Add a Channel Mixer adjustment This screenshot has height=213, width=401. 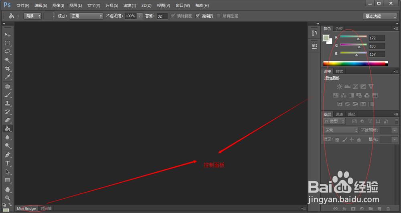(x=367, y=96)
